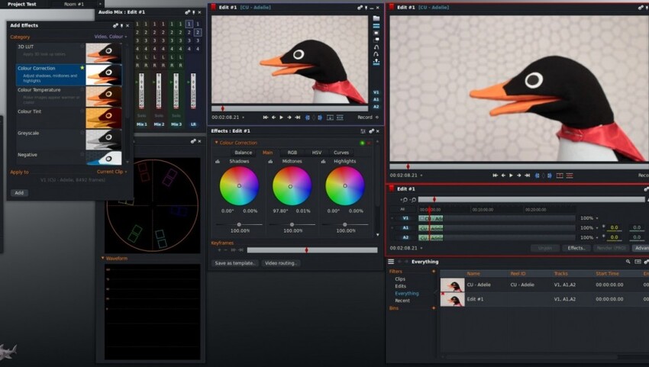The image size is (649, 367).
Task: Step one frame forward in small viewer
Action: pos(289,118)
